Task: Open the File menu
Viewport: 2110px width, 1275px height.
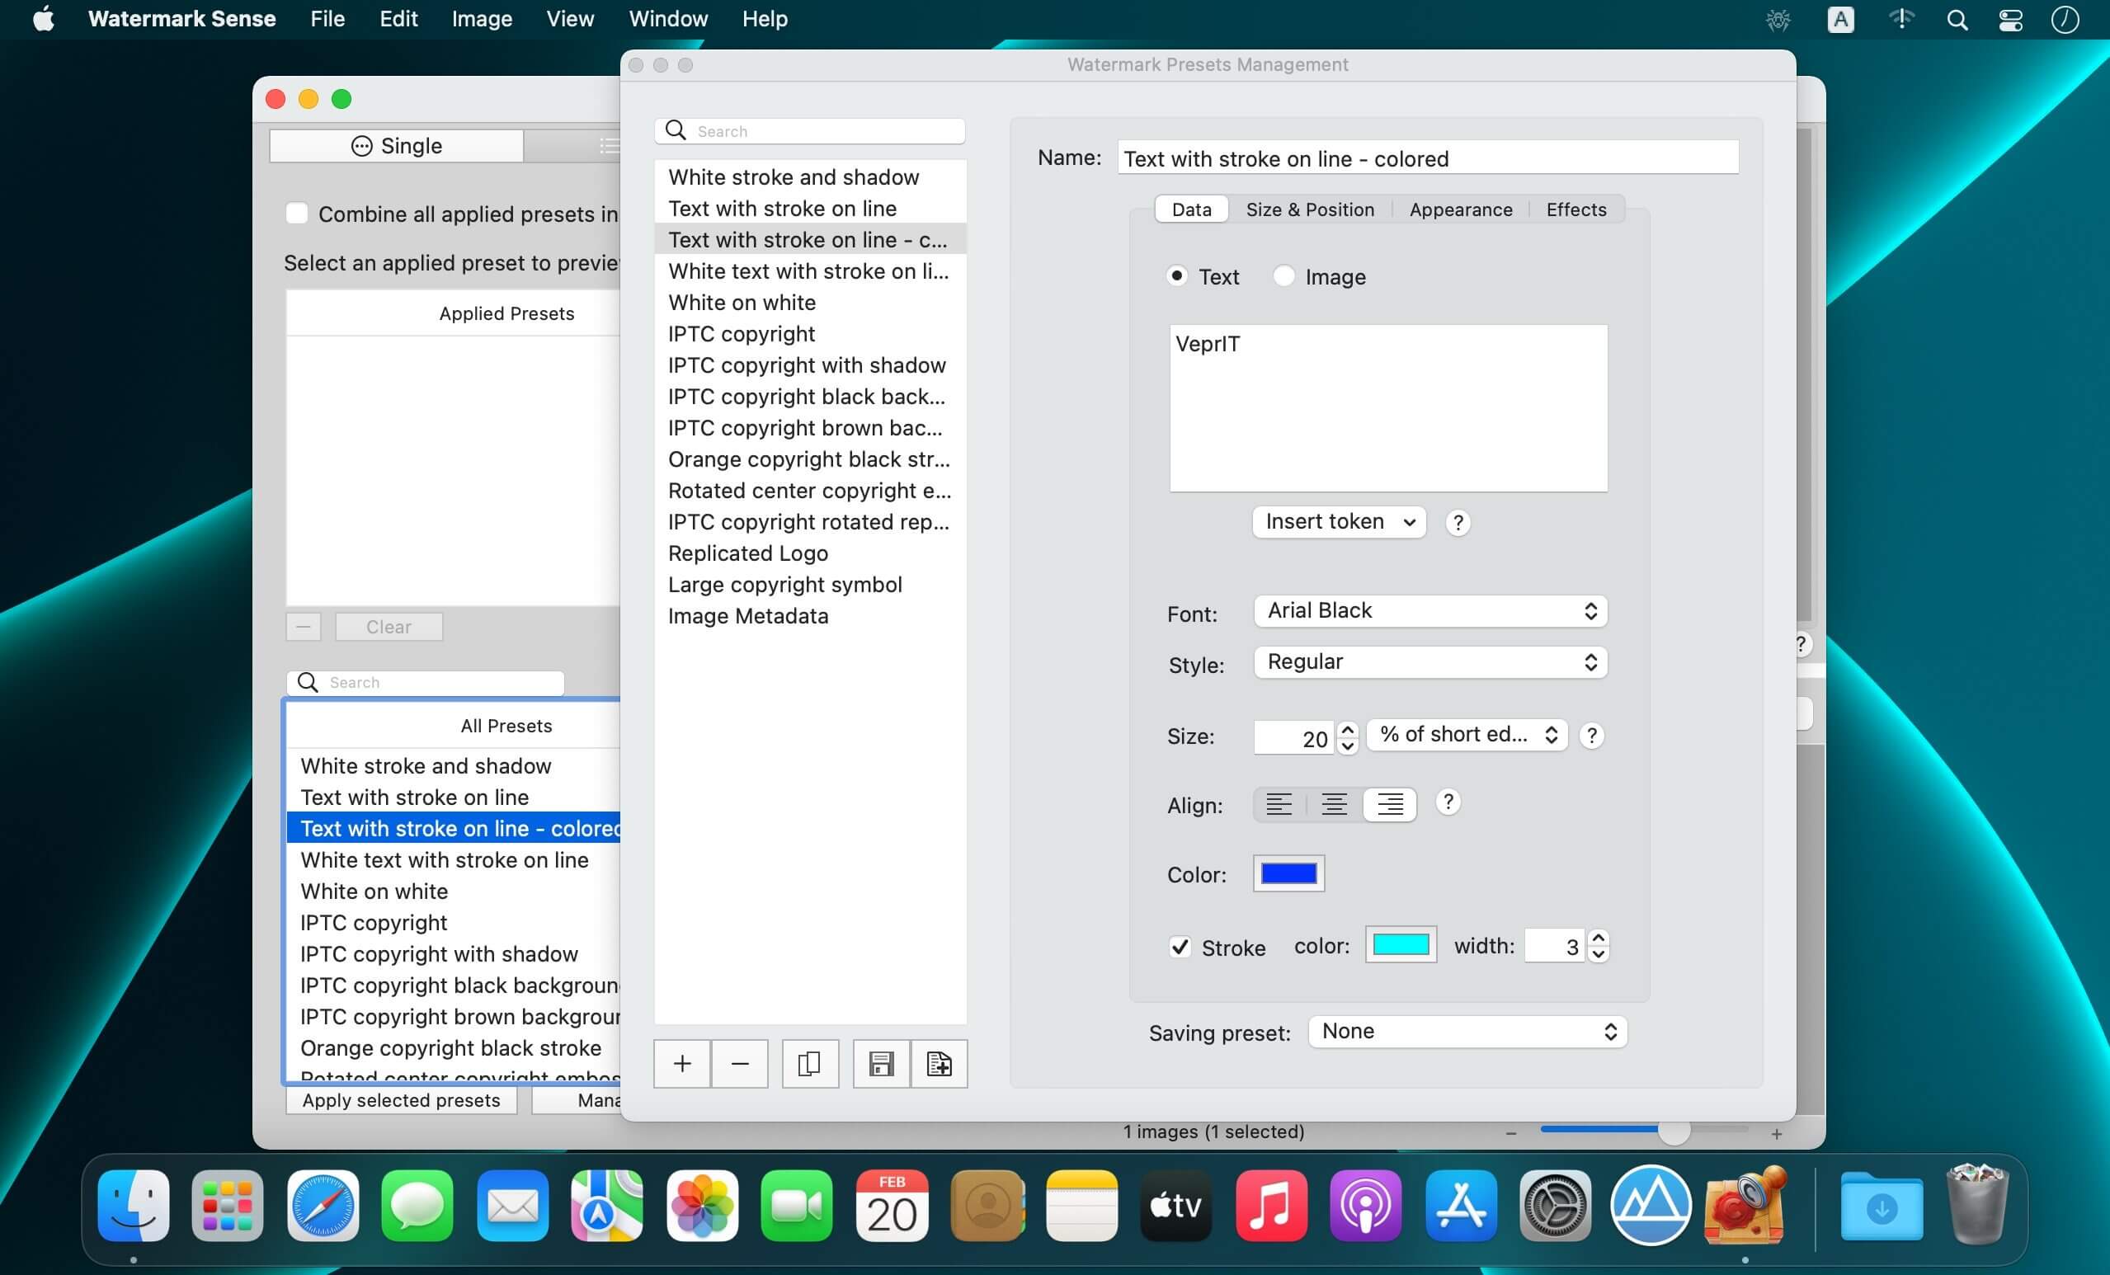Action: pyautogui.click(x=327, y=19)
